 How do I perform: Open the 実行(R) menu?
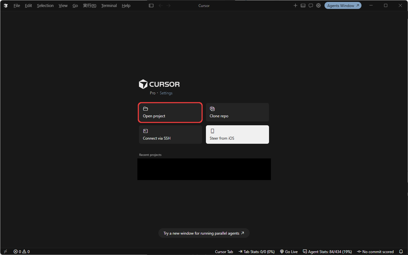coord(90,6)
